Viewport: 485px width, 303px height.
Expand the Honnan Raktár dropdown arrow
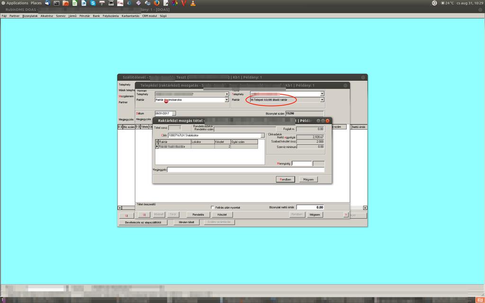click(226, 100)
